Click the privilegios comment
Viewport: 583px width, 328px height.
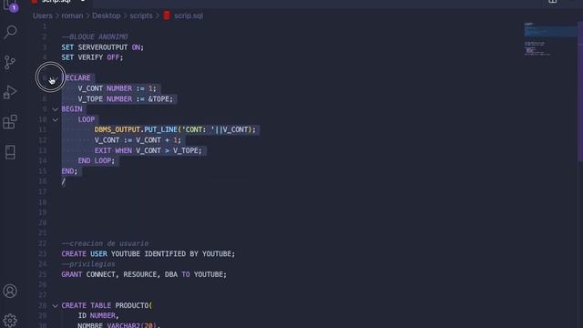pyautogui.click(x=88, y=264)
